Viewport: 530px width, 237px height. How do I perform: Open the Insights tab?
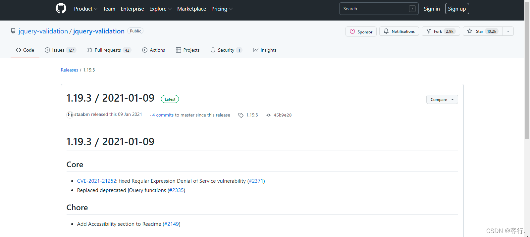265,50
